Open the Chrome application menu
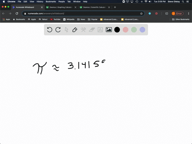The width and height of the screenshot is (192, 144). [11, 2]
